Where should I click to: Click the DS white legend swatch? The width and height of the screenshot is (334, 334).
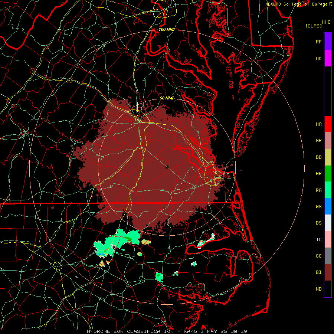click(x=328, y=223)
